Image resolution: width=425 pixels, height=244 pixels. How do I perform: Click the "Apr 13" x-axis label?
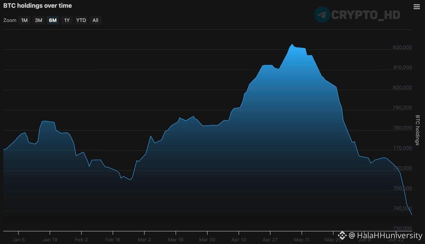239,240
